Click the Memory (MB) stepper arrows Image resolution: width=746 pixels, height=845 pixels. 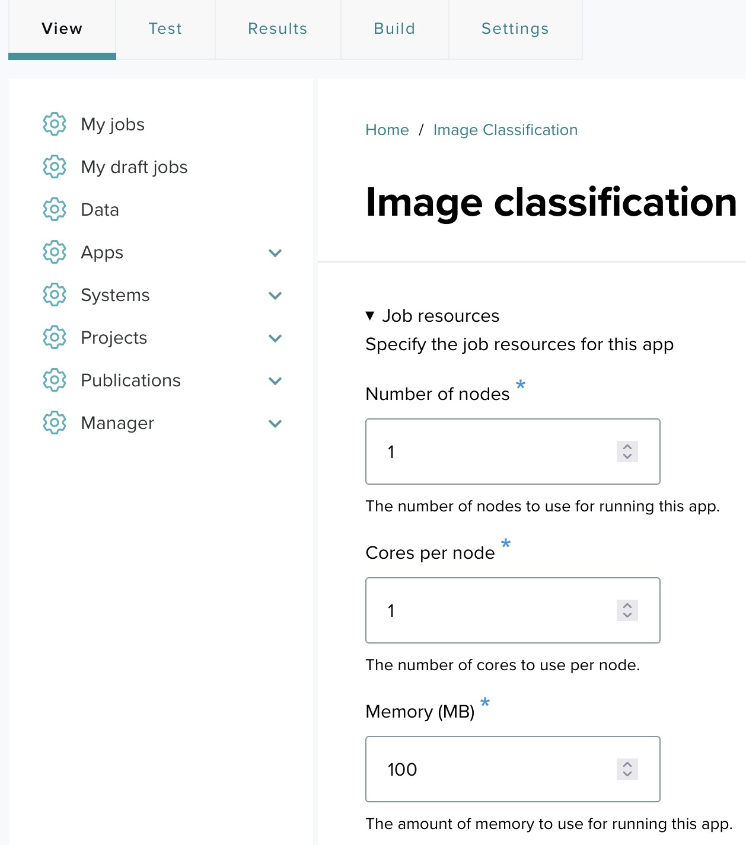(627, 769)
